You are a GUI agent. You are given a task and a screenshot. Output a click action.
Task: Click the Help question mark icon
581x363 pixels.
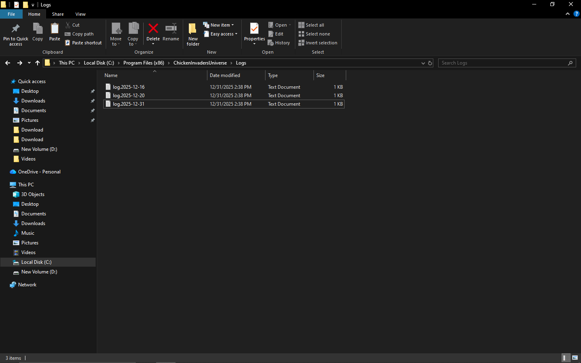click(x=576, y=14)
